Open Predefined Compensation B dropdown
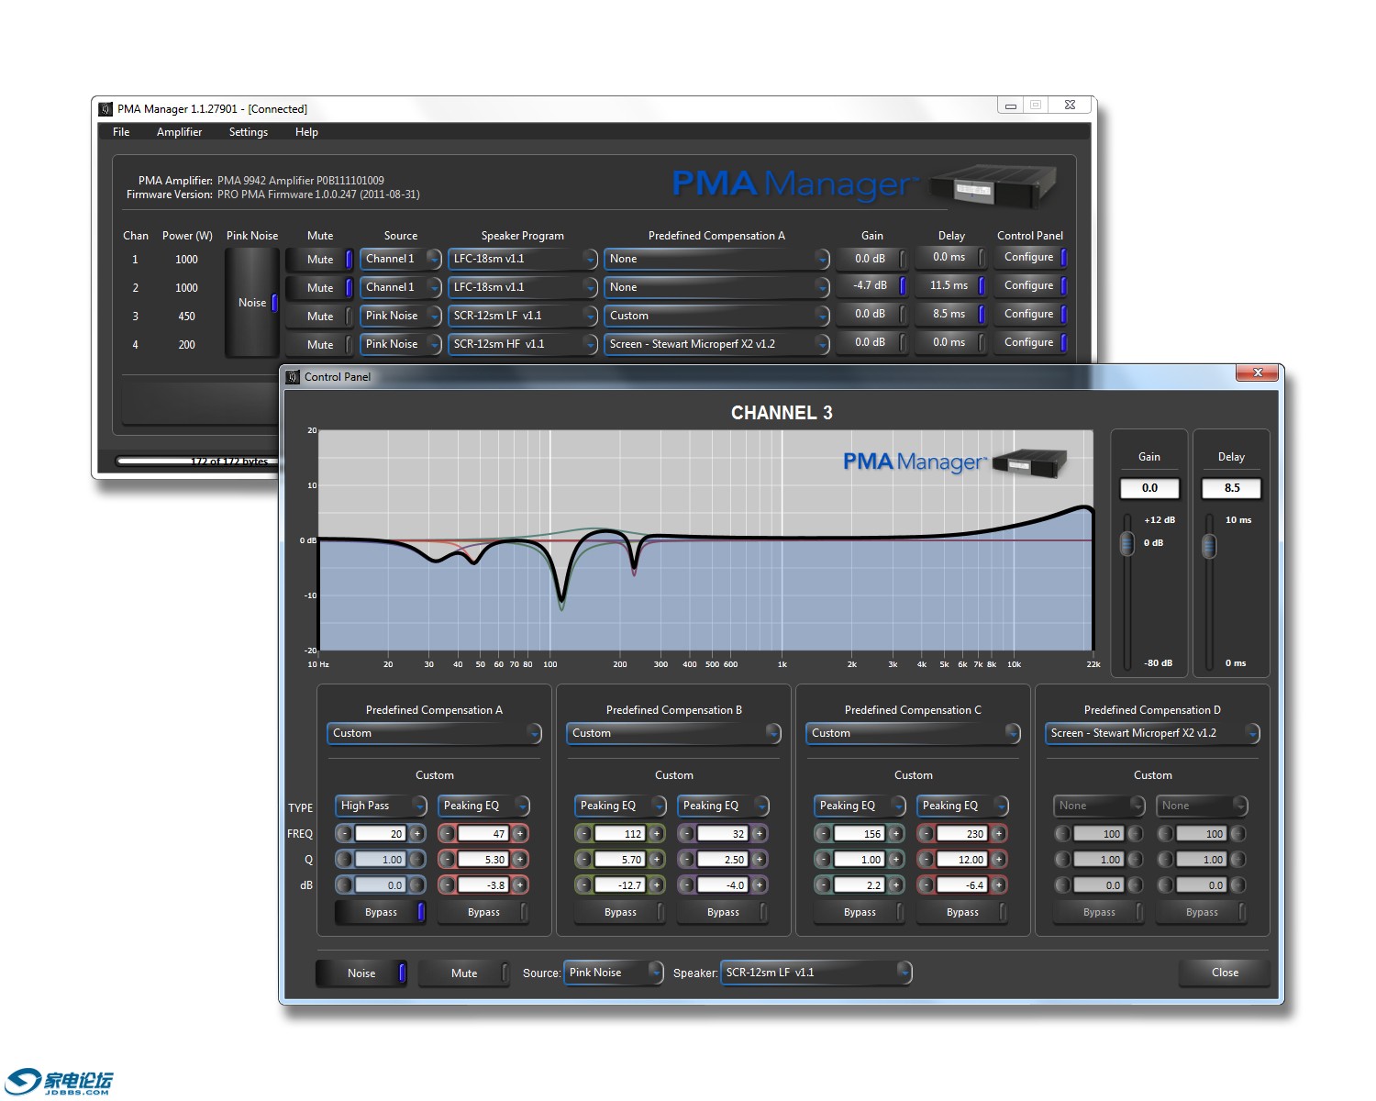 [x=673, y=733]
